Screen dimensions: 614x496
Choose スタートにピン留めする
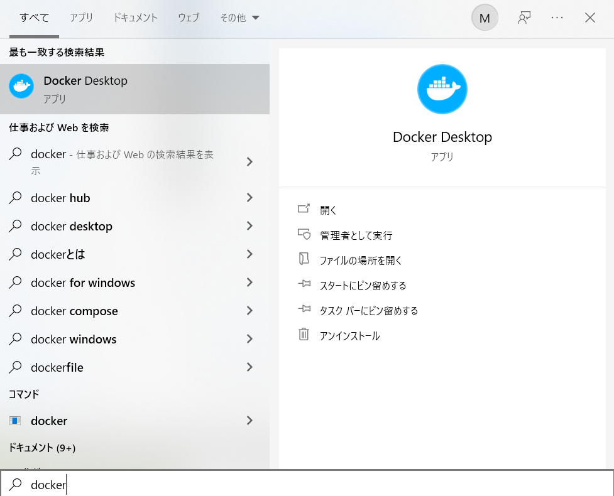pos(363,286)
